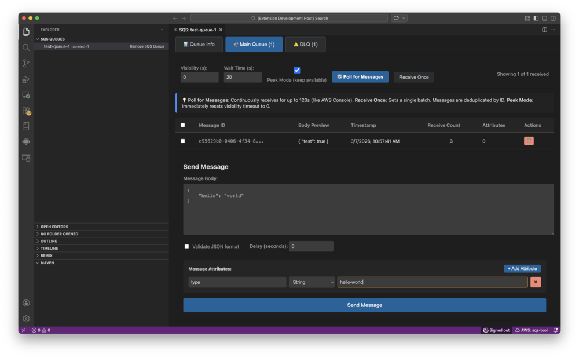Close the SQS: test-queue-1 tab
579x358 pixels.
click(x=221, y=30)
